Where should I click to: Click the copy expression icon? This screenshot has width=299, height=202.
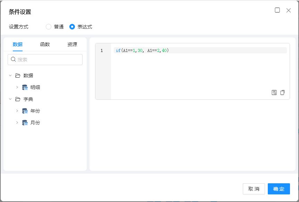282,93
